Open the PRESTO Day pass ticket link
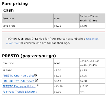Screen dimensions: 110x100 [x=19, y=86]
